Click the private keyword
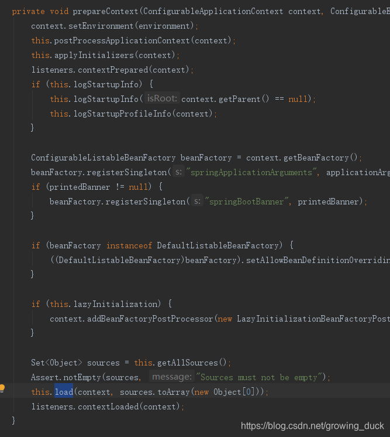The image size is (390, 437). click(x=29, y=12)
